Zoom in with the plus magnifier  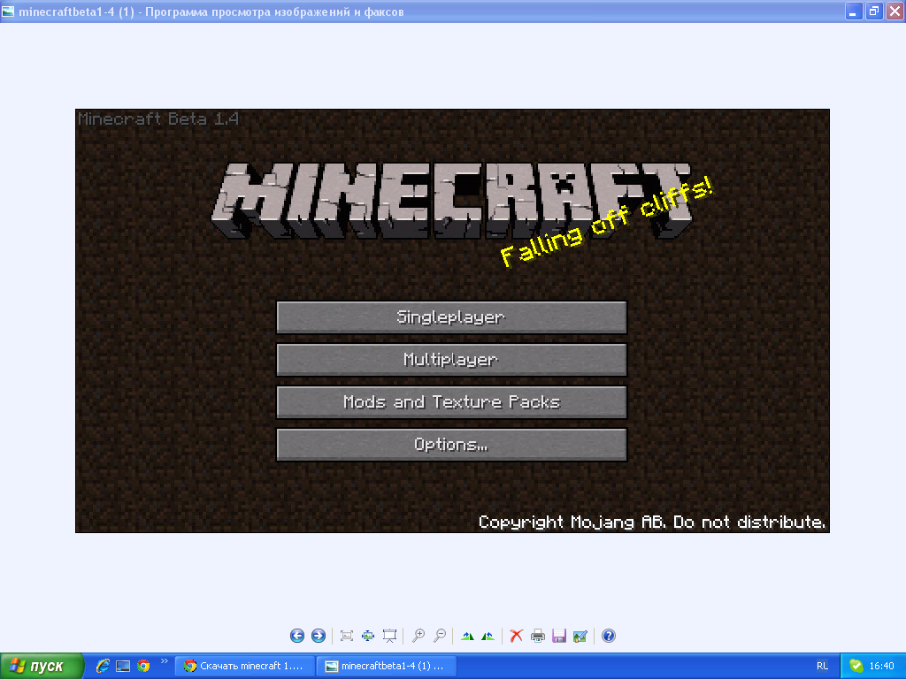418,636
